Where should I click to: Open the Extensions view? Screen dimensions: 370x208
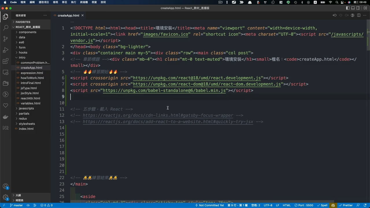pyautogui.click(x=5, y=61)
